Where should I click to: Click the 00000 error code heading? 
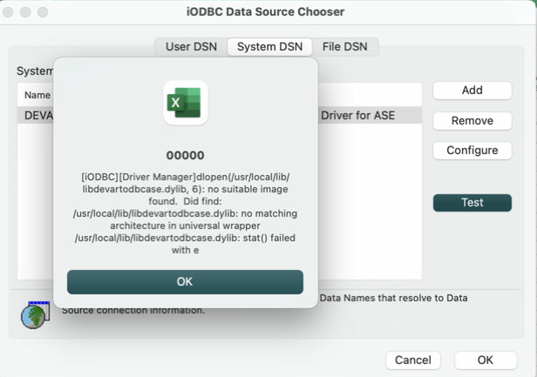[x=186, y=156]
